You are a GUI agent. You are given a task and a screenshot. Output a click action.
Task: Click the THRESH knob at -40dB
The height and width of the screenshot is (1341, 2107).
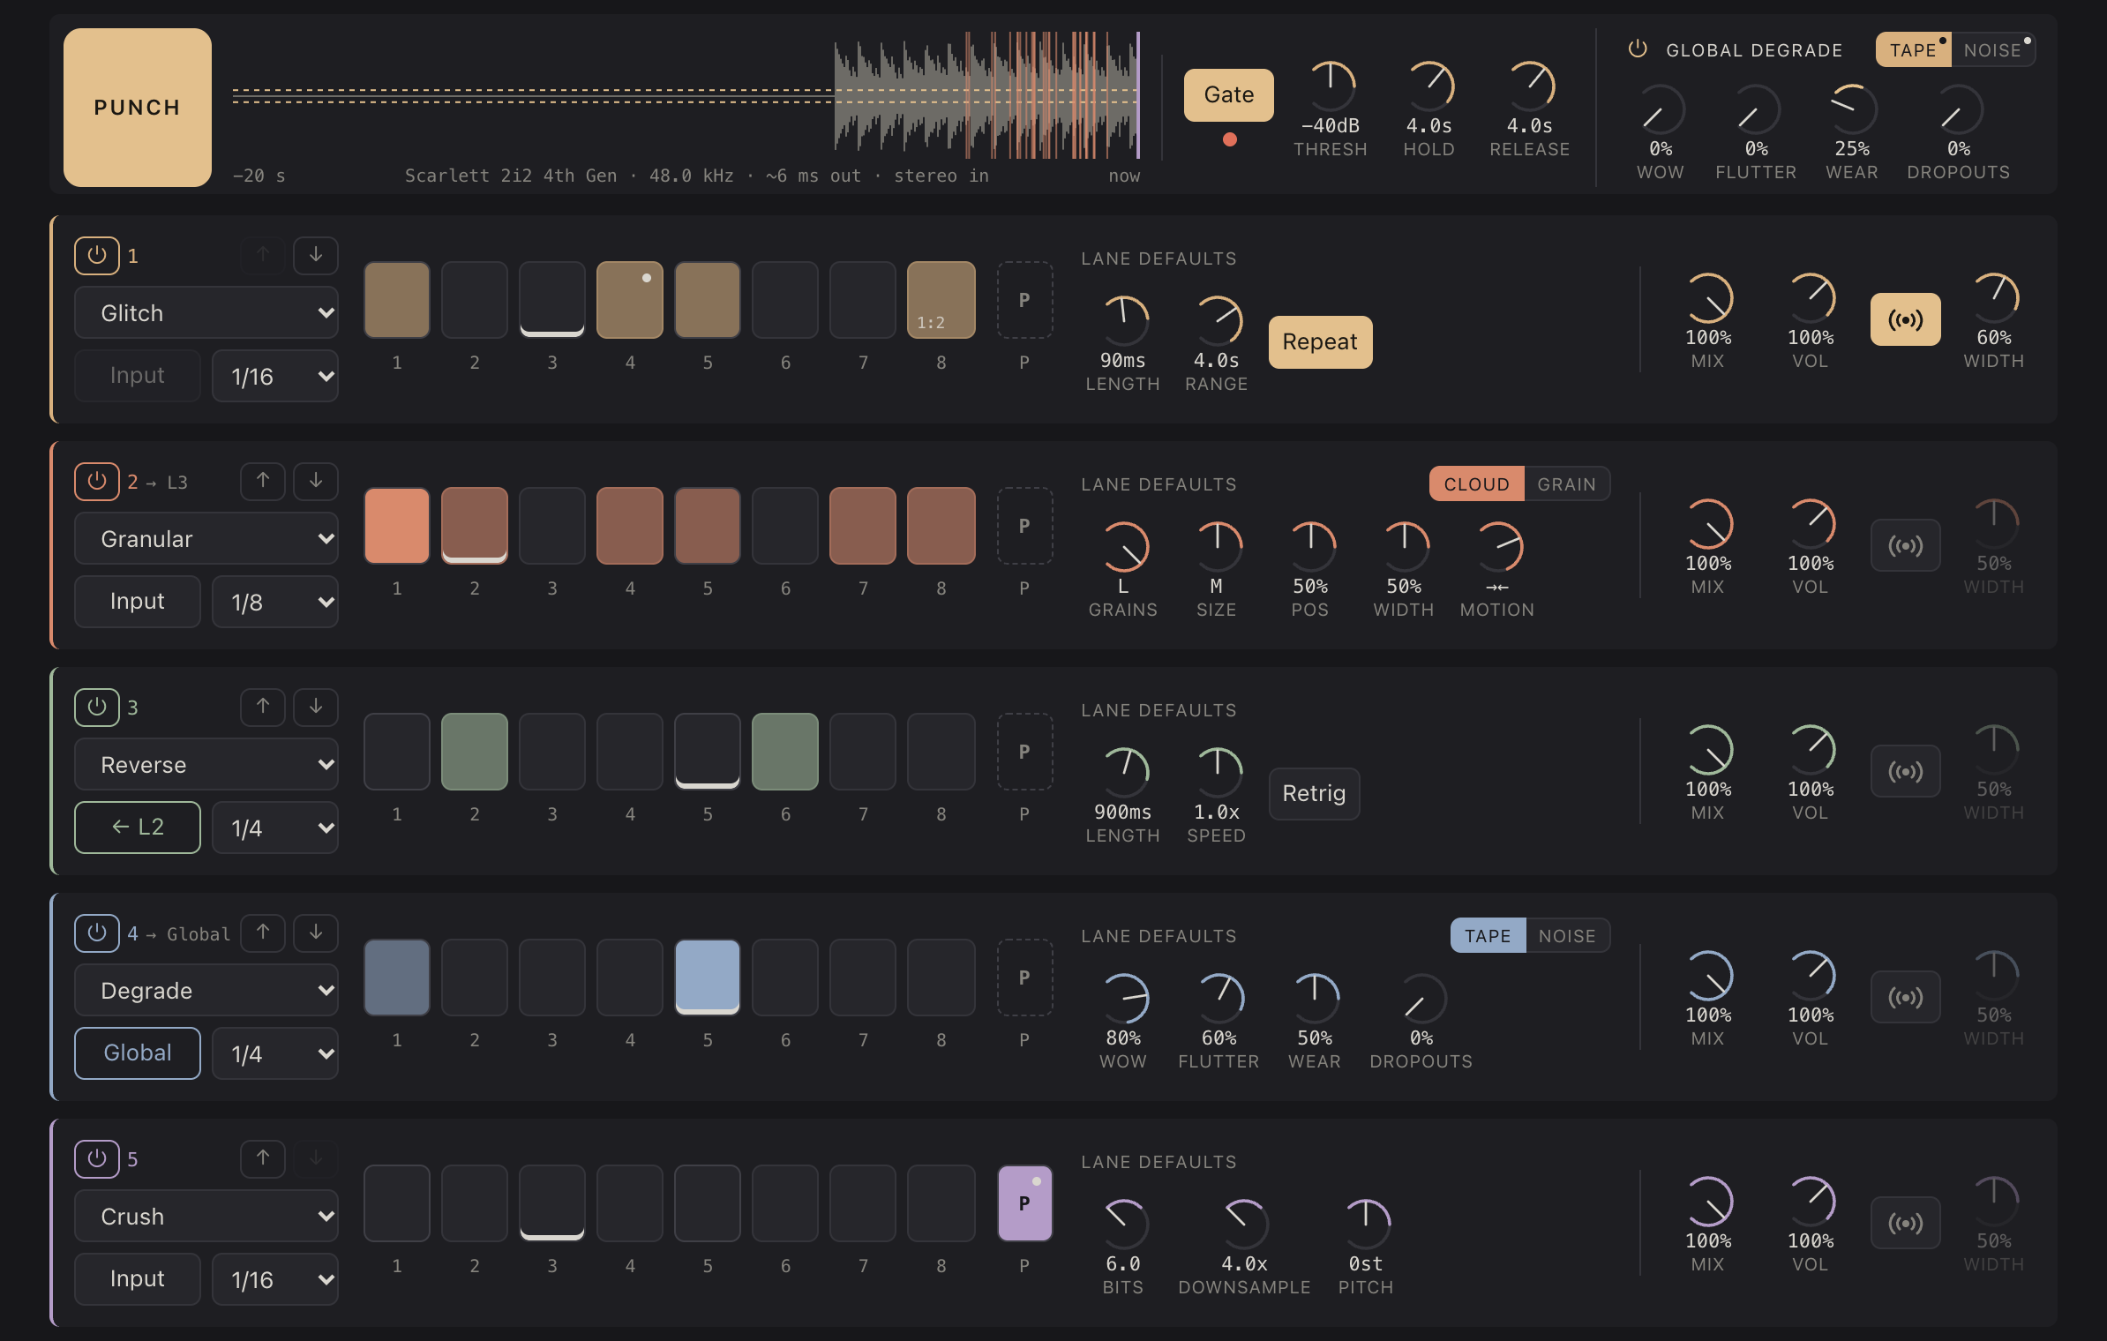[x=1331, y=86]
